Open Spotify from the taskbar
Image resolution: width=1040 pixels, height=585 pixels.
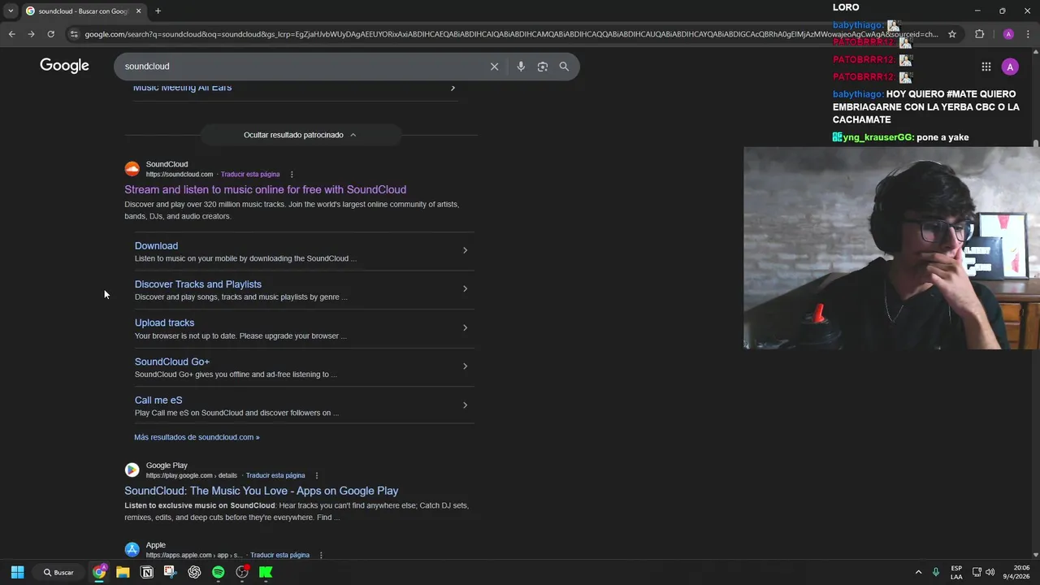click(218, 572)
